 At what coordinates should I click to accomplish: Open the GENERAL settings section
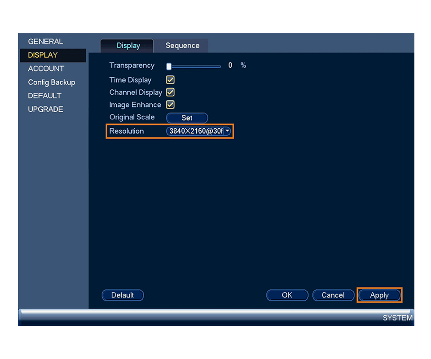click(45, 41)
